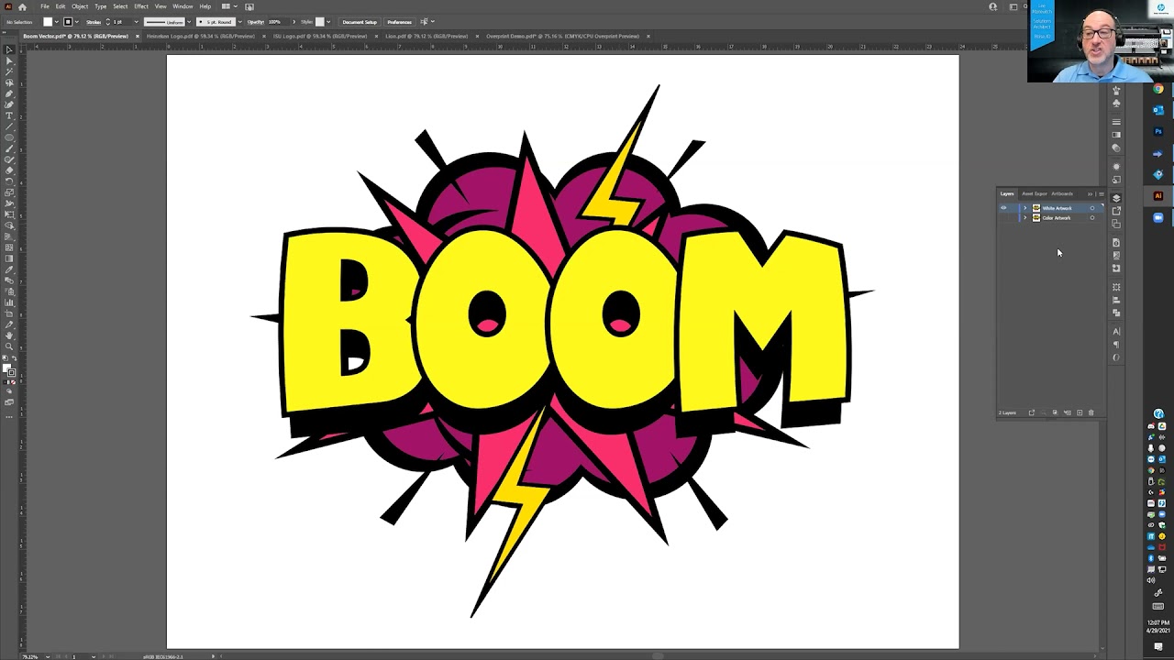
Task: Open the Transform panel dock icon
Action: (x=1116, y=287)
